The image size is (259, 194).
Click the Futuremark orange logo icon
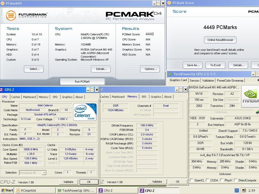11,15
